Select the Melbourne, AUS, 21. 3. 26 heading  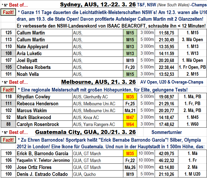coord(99,82)
